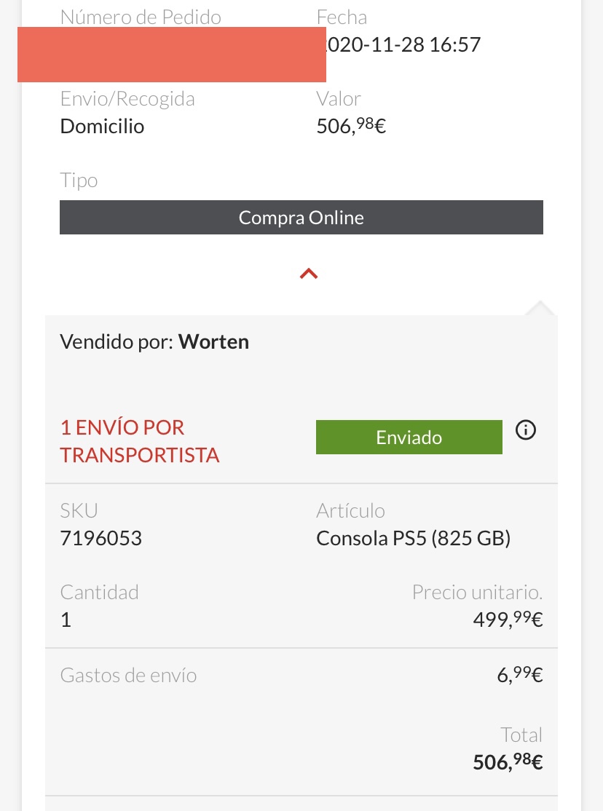Click the Valor amount under Fecha

coord(351,127)
